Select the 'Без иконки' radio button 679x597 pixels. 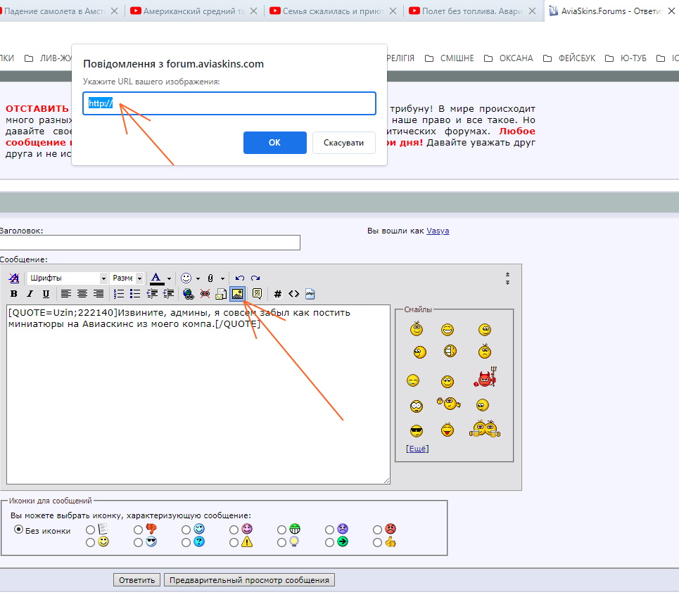18,529
